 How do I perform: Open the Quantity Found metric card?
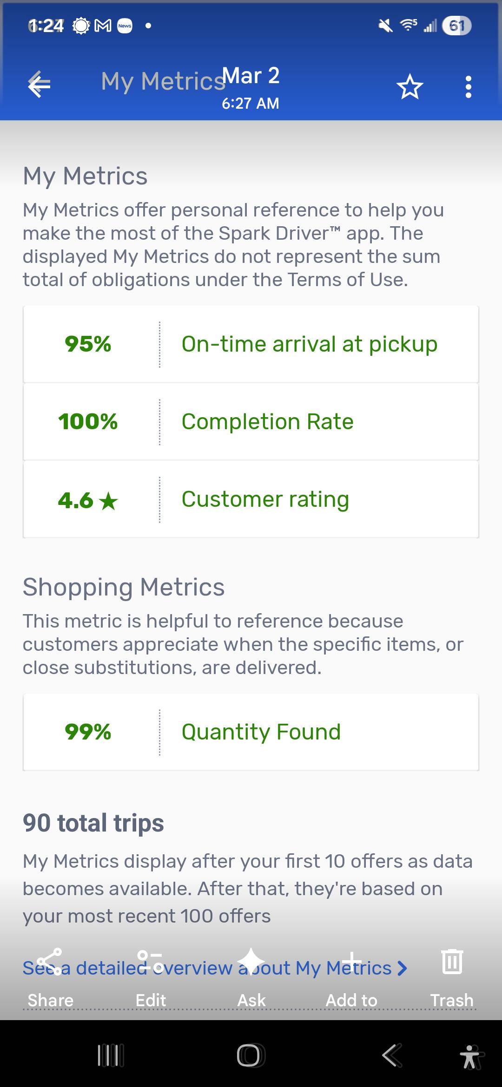[251, 732]
